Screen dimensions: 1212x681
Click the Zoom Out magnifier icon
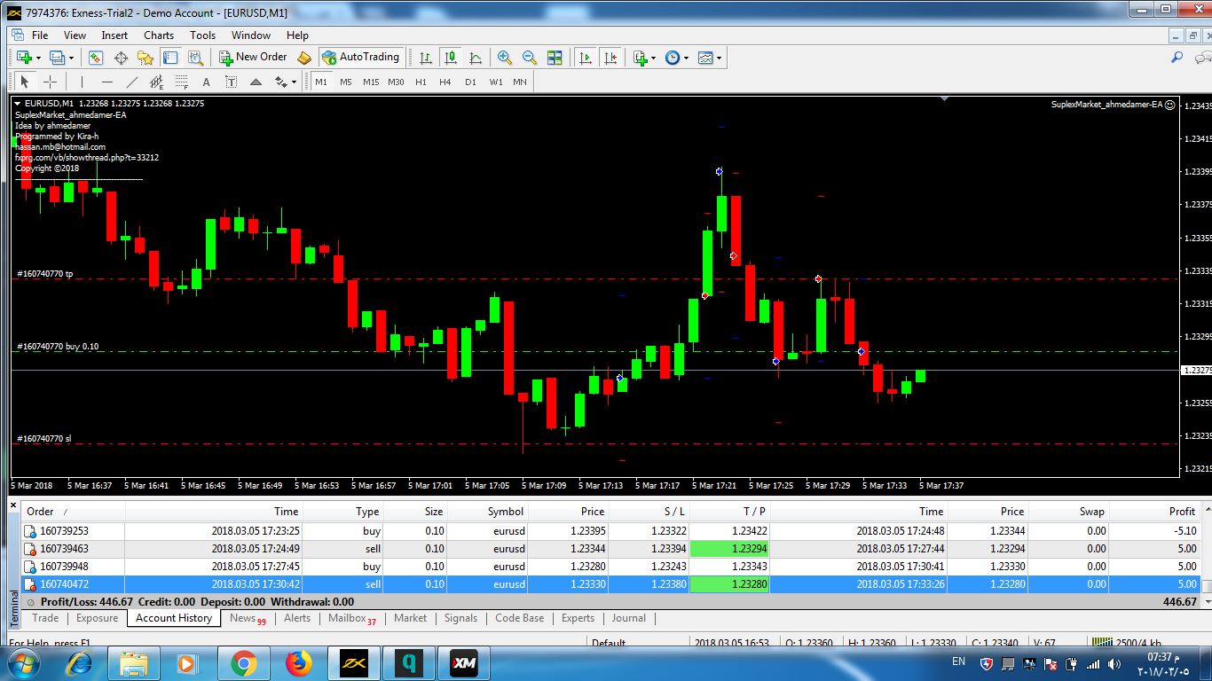[x=530, y=58]
